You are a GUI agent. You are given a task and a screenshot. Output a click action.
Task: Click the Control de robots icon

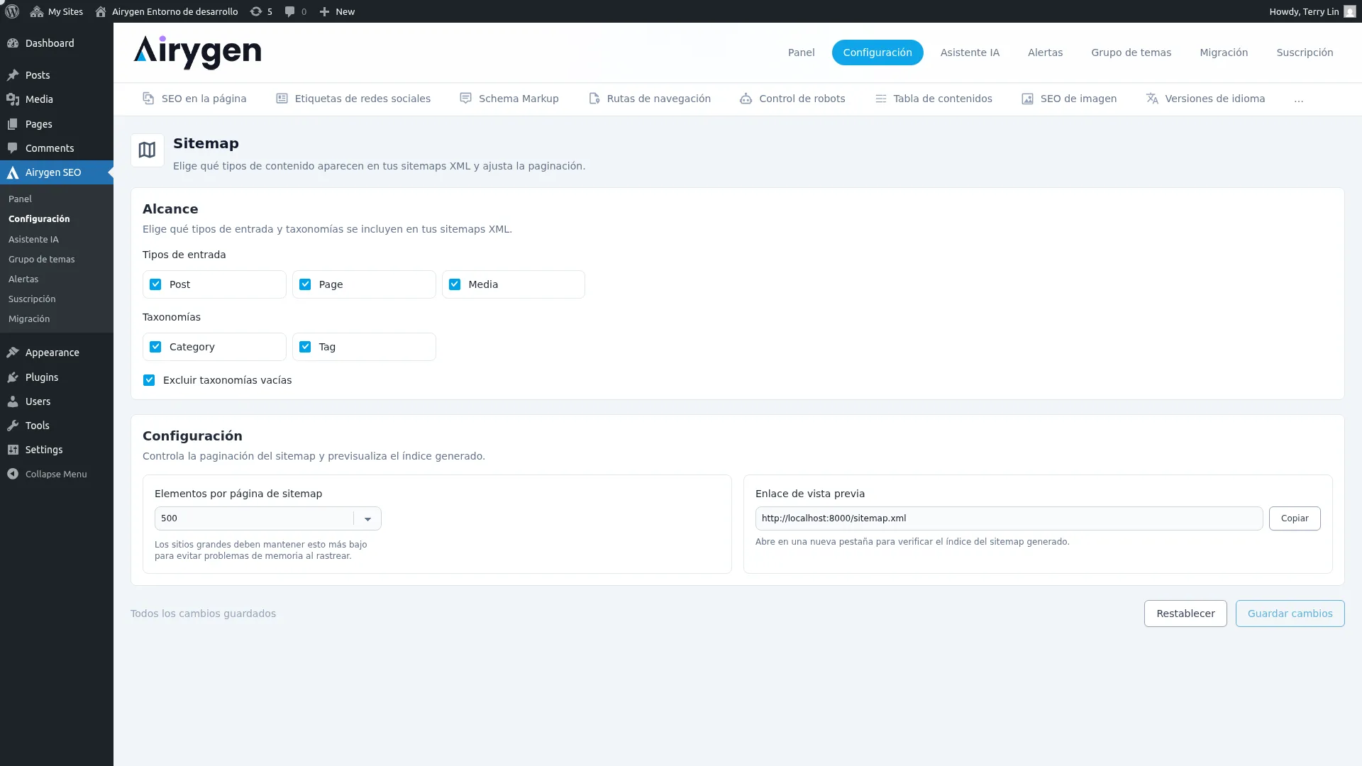(746, 99)
